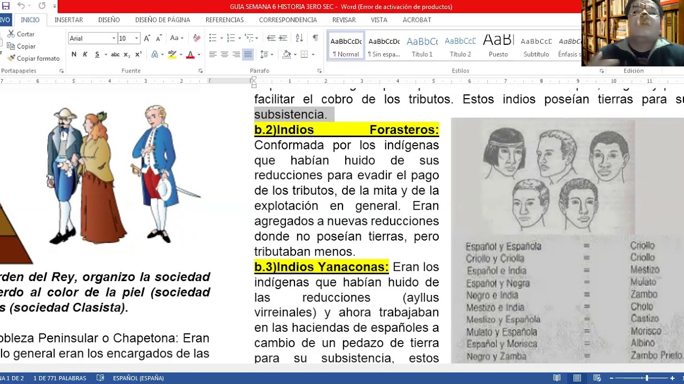Expand the borders dropdown arrow
The width and height of the screenshot is (684, 384).
click(x=313, y=54)
